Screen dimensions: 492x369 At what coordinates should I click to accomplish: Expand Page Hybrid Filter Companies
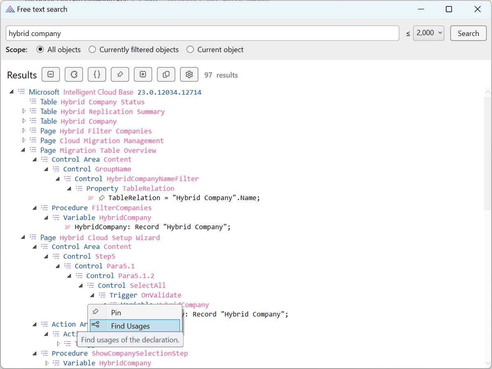[x=24, y=131]
